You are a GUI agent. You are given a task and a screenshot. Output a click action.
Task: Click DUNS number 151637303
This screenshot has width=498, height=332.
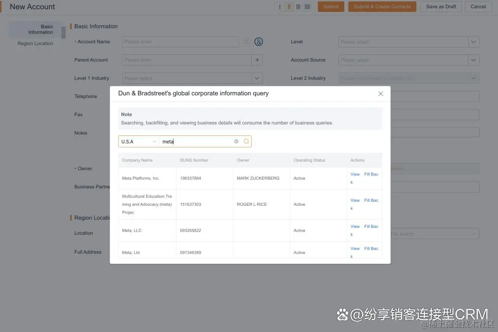[190, 204]
